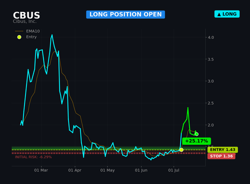Click the 01 Jun axis label
The image size is (250, 184).
point(141,170)
